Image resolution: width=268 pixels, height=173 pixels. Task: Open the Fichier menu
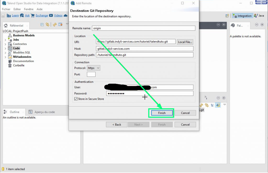tap(6, 9)
